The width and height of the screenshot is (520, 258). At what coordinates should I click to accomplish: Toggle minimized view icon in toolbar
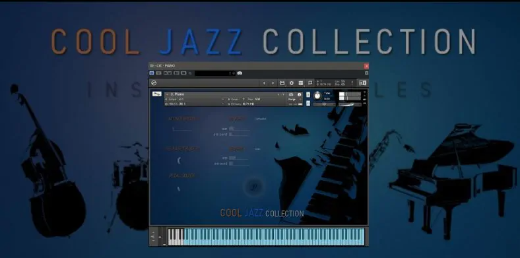point(309,83)
